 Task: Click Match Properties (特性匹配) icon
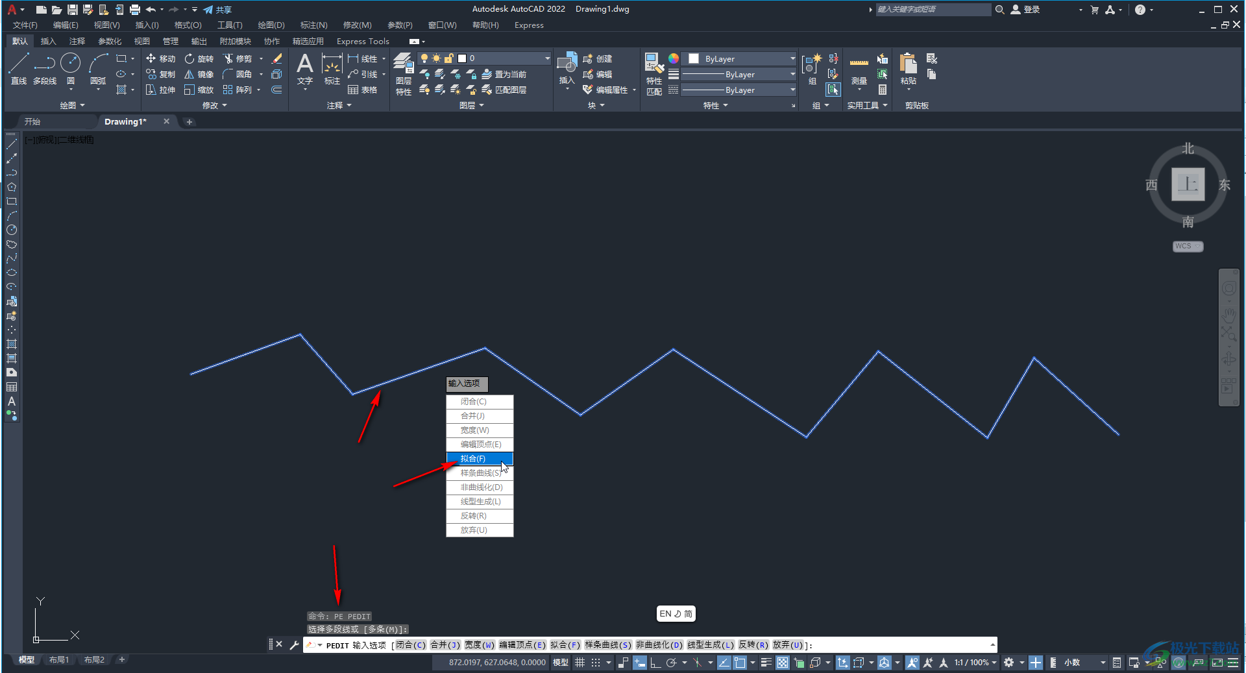click(x=654, y=74)
